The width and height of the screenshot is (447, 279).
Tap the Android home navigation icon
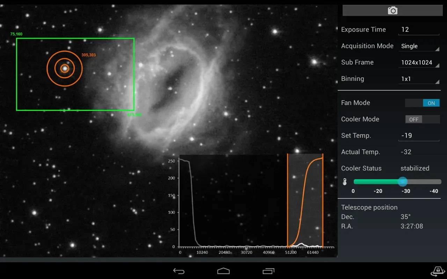click(x=223, y=271)
